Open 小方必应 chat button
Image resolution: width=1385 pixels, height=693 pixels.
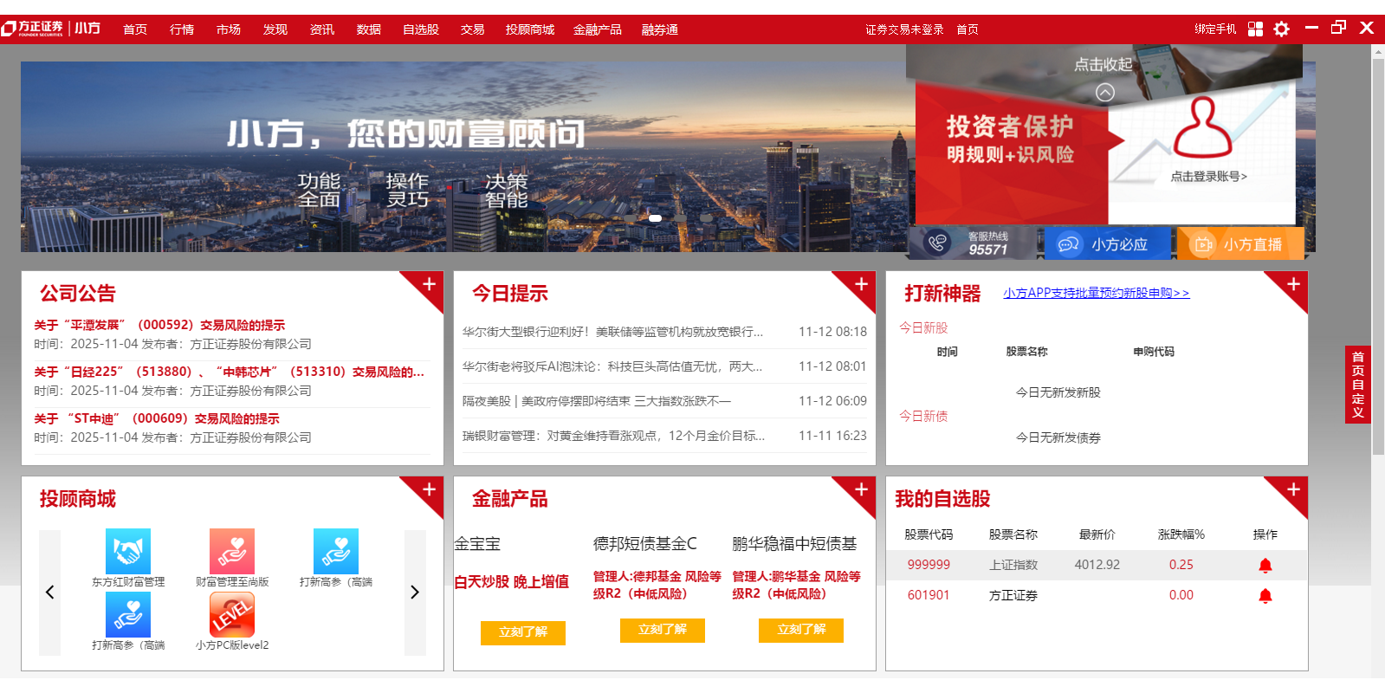(1108, 244)
